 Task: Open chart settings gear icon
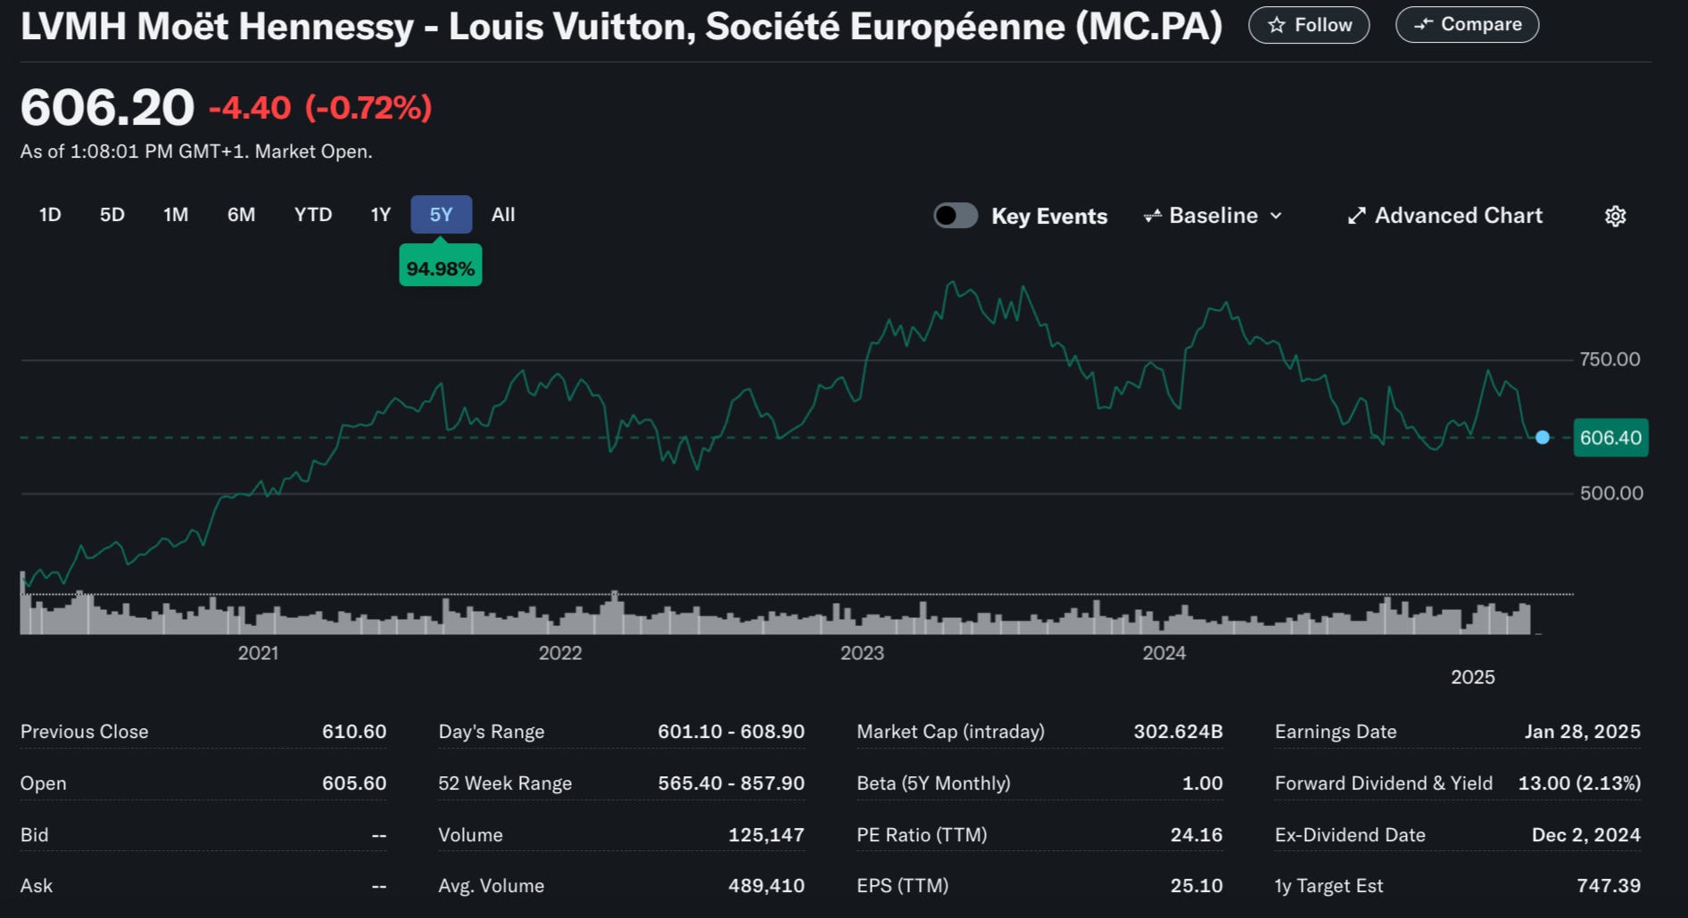pos(1615,216)
